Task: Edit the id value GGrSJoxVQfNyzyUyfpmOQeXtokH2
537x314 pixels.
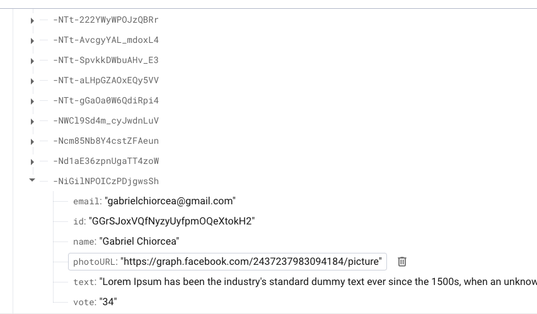Action: pyautogui.click(x=171, y=221)
